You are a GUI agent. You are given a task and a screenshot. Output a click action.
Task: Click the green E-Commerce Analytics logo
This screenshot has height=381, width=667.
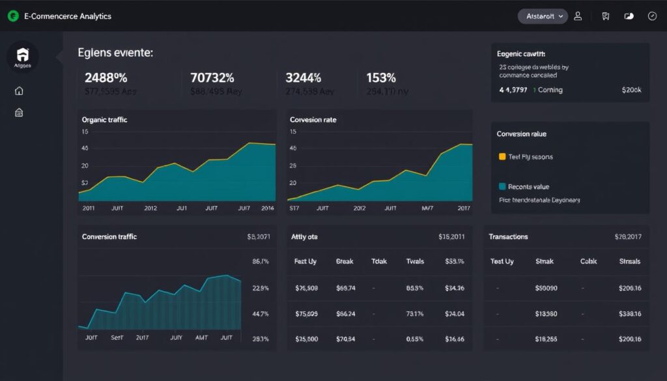12,16
